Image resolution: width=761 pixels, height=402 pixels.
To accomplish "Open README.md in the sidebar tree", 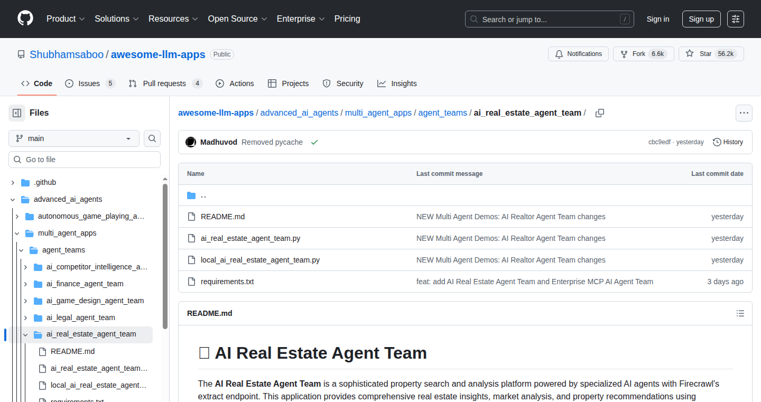I will pos(73,351).
